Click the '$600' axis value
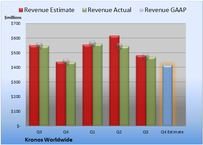The width and height of the screenshot is (203, 145). click(16, 38)
